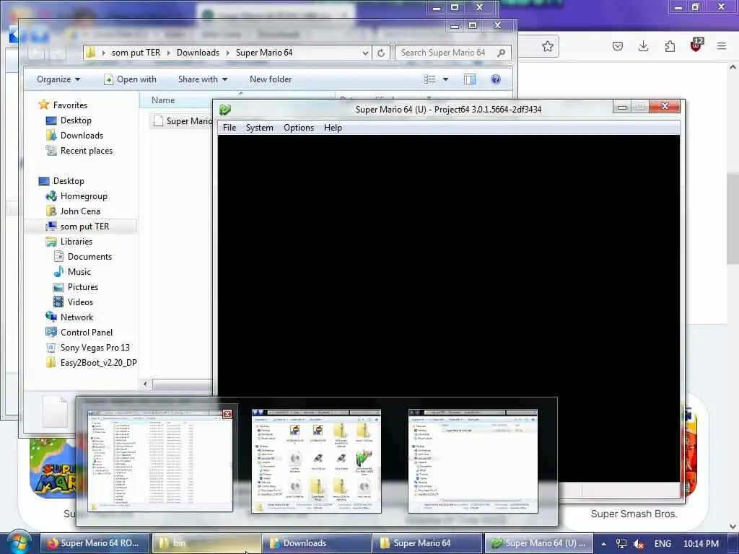Viewport: 739px width, 554px height.
Task: Show hidden tray icons arrow
Action: (603, 544)
